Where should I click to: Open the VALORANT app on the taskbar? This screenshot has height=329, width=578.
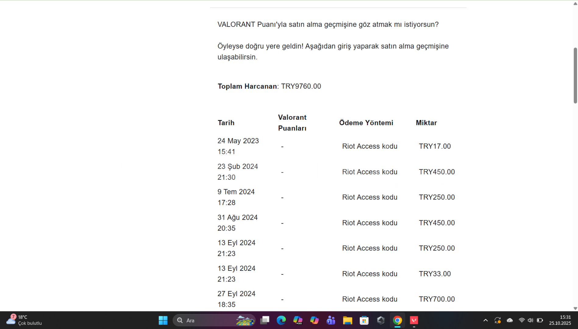pos(414,320)
